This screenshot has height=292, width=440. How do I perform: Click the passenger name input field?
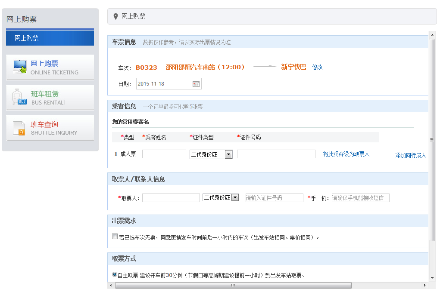click(164, 154)
